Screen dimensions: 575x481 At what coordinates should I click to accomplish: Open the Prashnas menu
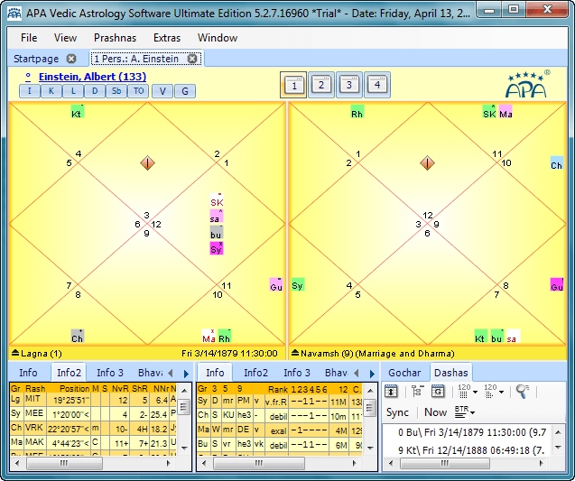(x=115, y=38)
